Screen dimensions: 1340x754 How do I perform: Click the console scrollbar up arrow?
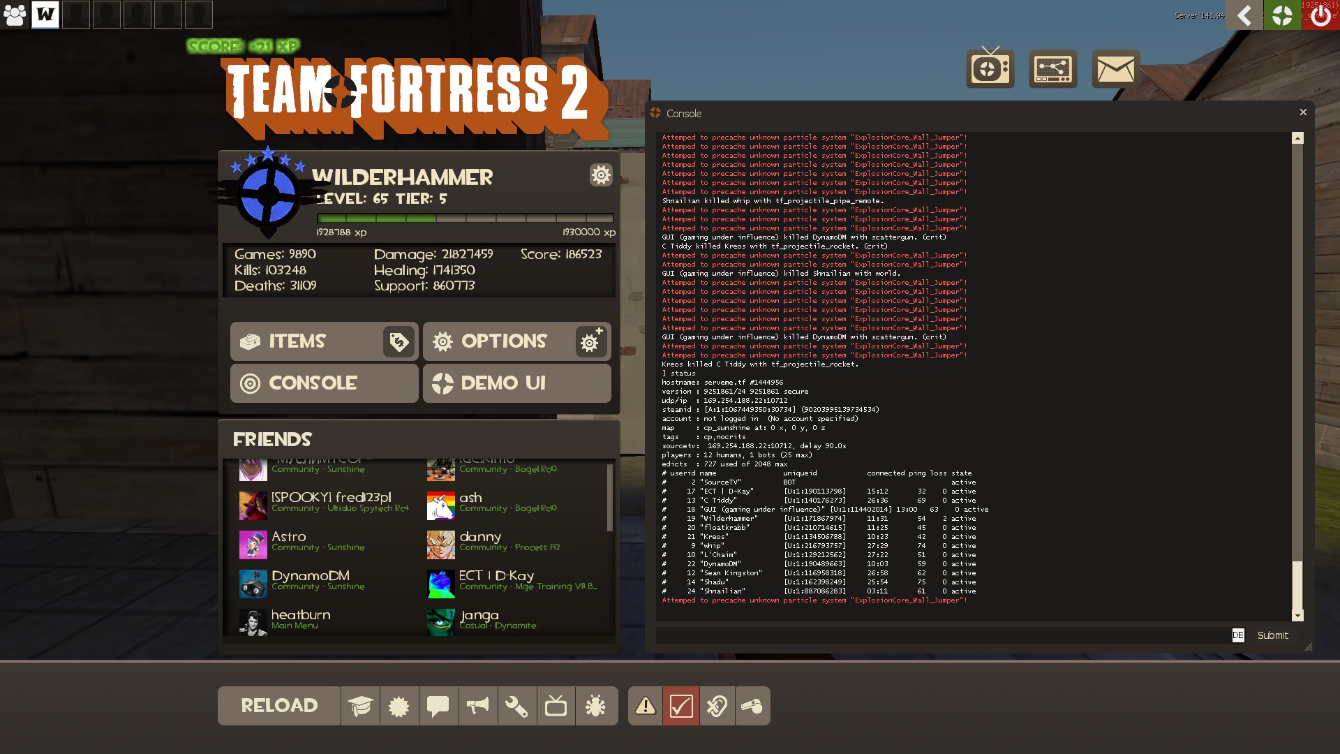pos(1297,138)
